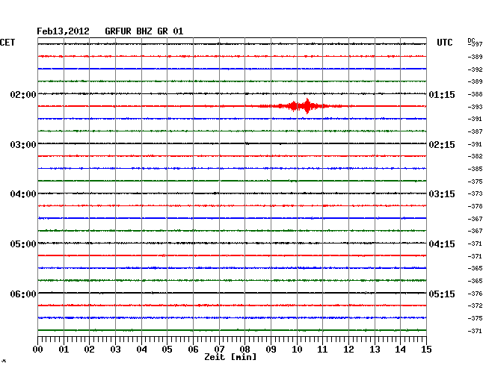
Task: Click the "UTC" time zone label
Action: [444, 43]
